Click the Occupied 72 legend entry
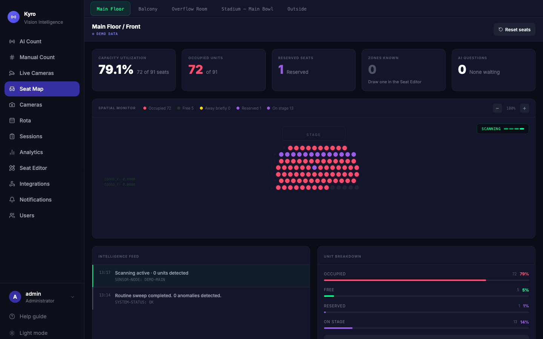 tap(157, 108)
